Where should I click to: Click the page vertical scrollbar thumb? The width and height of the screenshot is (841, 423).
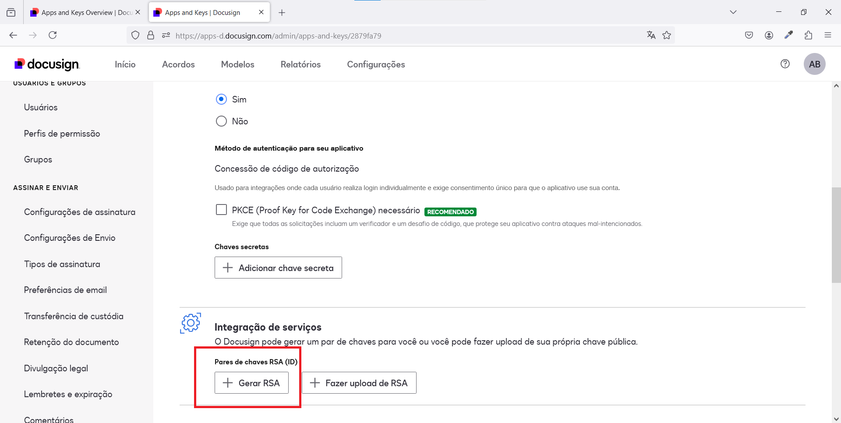836,235
